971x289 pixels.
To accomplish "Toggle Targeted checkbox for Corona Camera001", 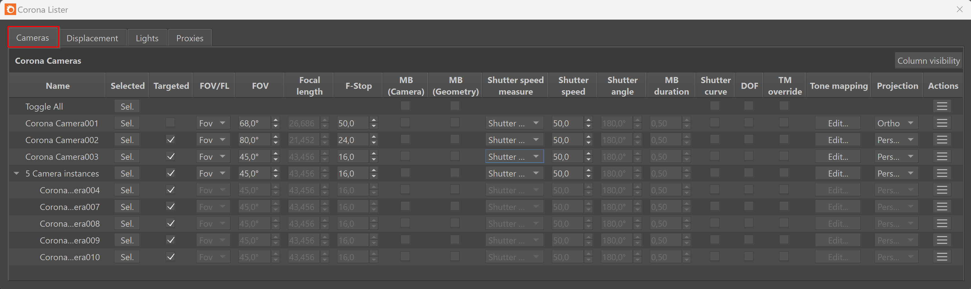I will pyautogui.click(x=170, y=123).
